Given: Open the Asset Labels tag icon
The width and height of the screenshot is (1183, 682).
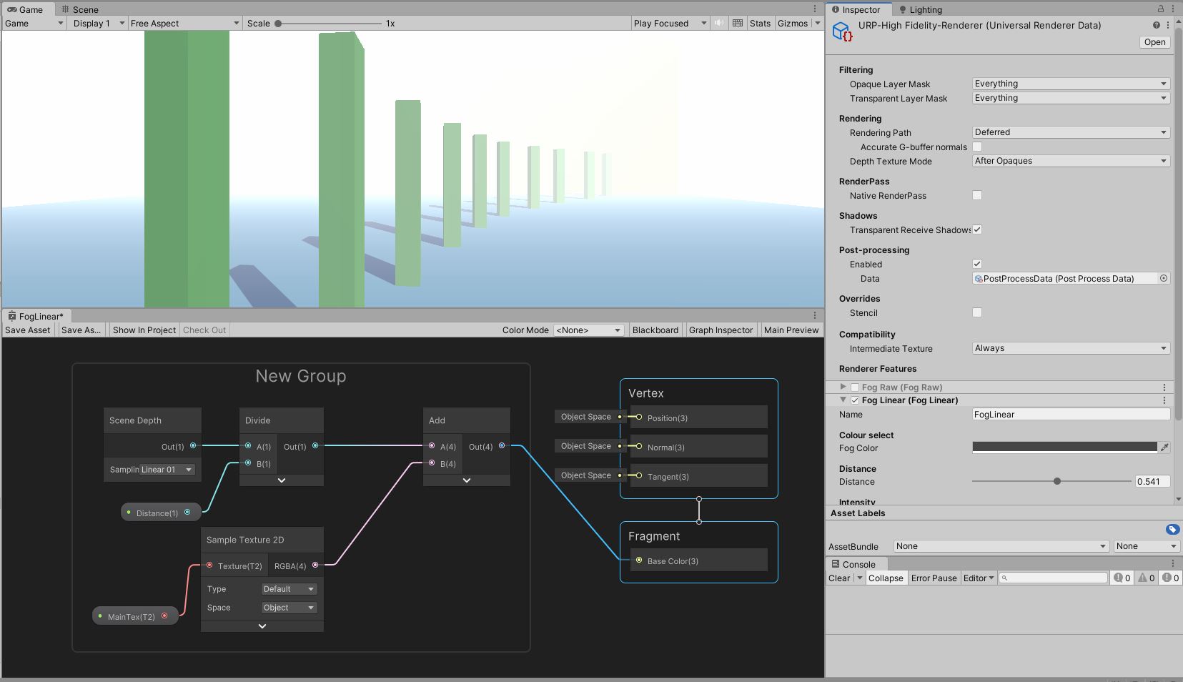Looking at the screenshot, I should point(1172,529).
